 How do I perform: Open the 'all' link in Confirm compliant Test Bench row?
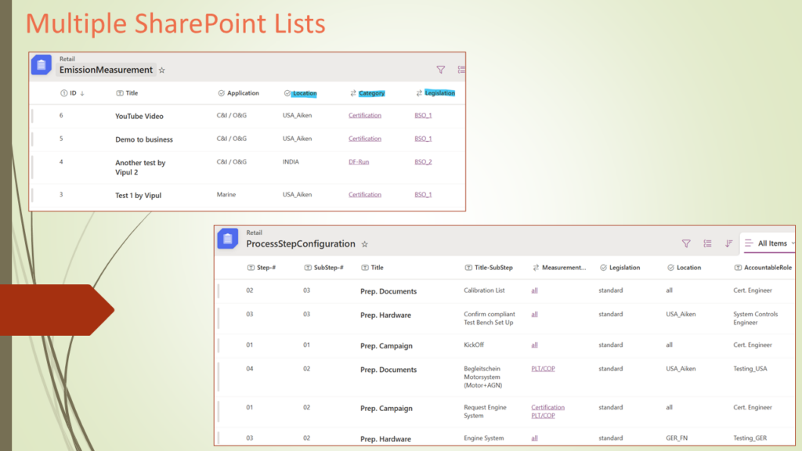coord(534,315)
